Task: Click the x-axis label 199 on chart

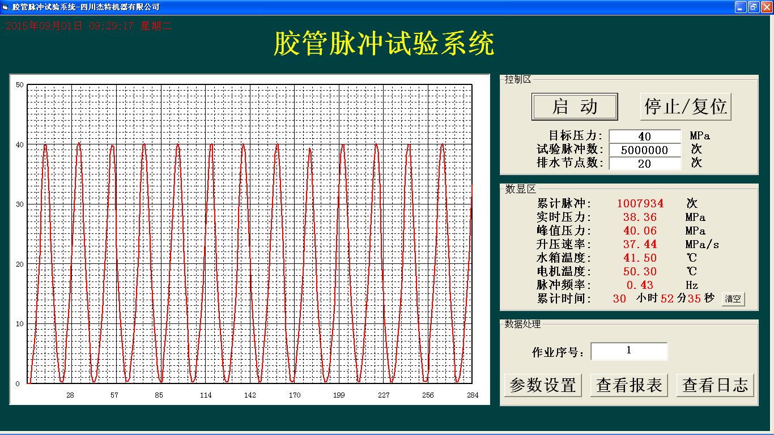Action: (339, 395)
